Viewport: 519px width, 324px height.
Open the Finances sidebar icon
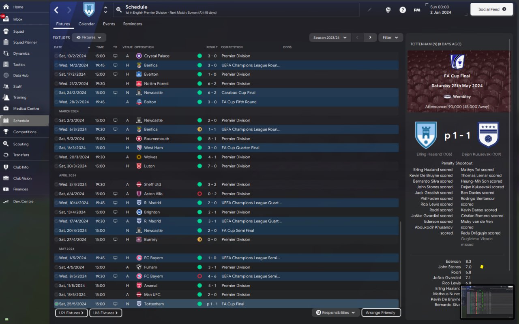(6, 189)
